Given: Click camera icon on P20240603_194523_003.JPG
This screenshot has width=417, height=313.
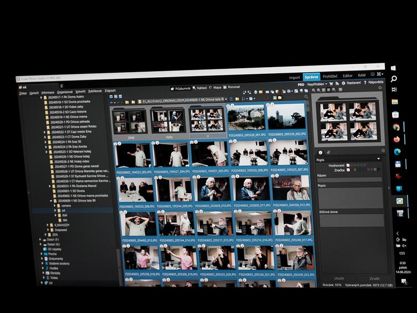Looking at the screenshot, I should point(115,144).
